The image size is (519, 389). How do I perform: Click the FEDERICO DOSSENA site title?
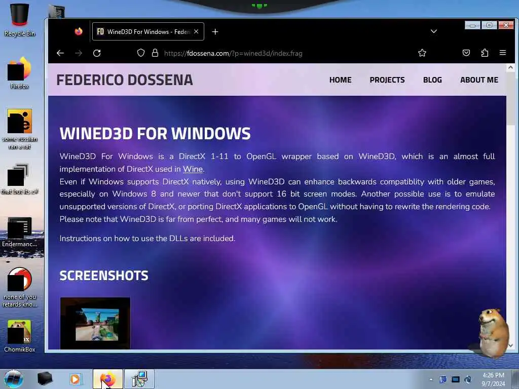point(125,80)
